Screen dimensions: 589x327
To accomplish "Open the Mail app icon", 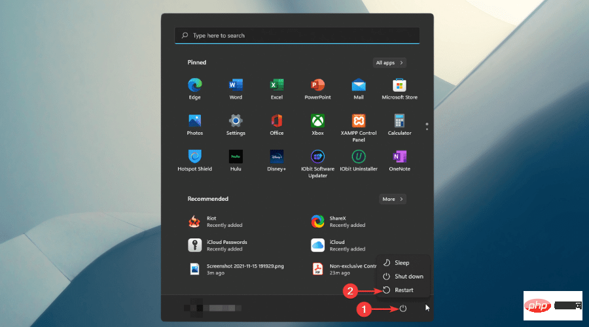I will pos(359,88).
